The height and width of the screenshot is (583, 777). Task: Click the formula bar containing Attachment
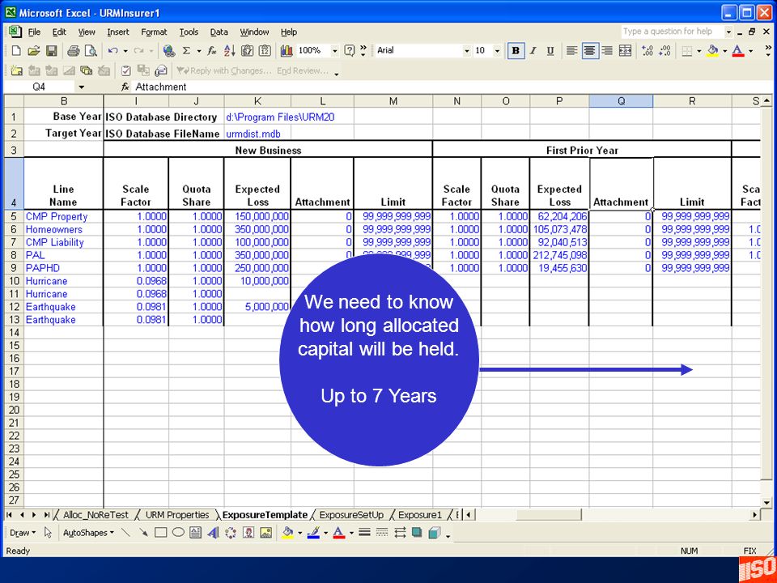[446, 87]
